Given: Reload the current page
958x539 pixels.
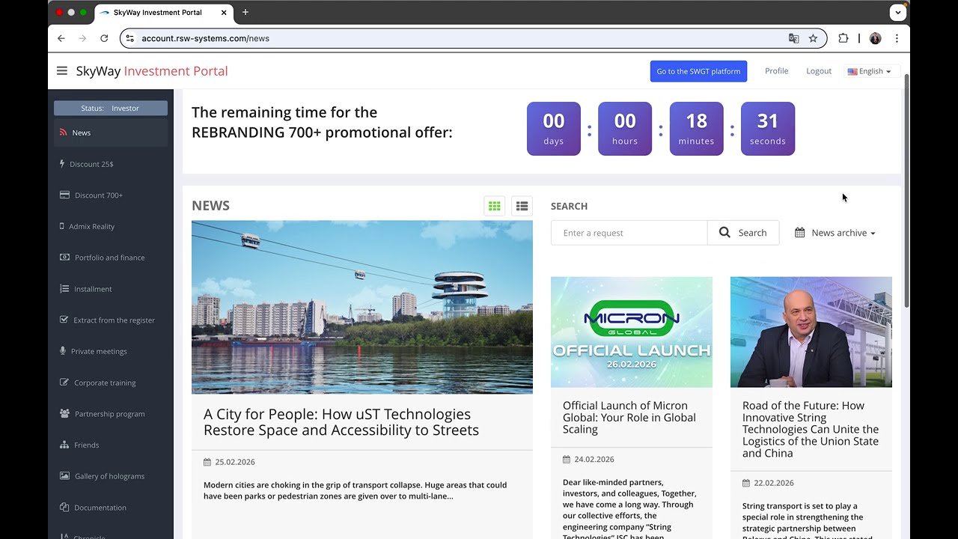Looking at the screenshot, I should (x=104, y=38).
